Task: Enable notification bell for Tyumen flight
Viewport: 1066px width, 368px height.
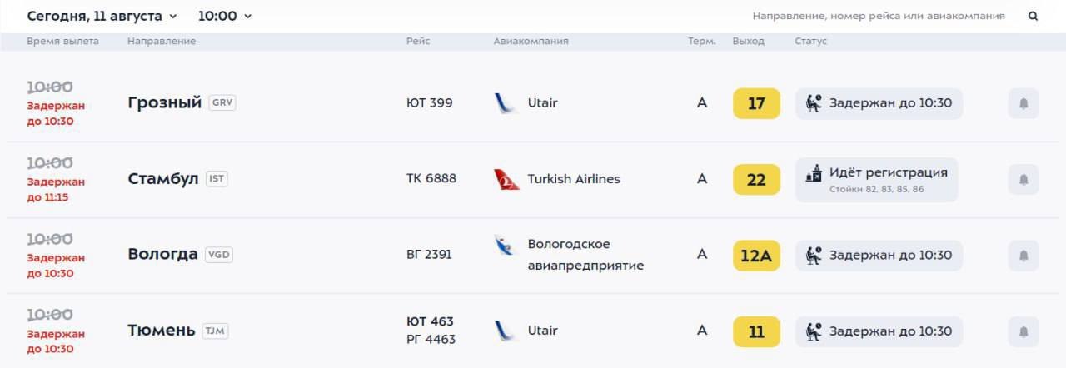Action: (x=1024, y=331)
